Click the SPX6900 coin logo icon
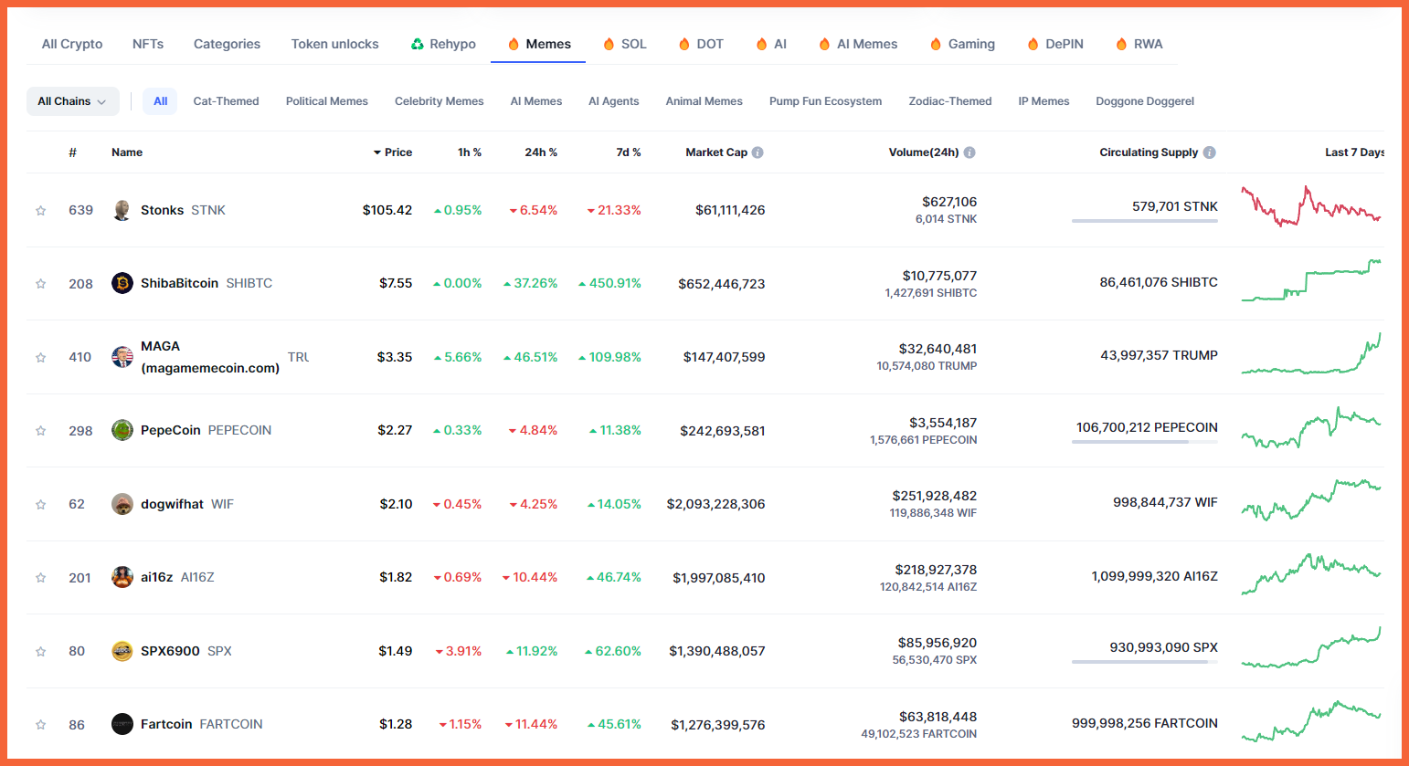 pyautogui.click(x=122, y=651)
